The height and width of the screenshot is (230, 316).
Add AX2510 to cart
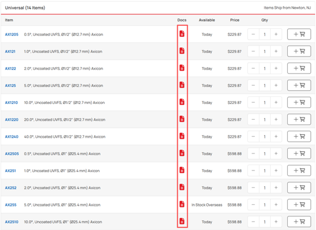point(299,222)
